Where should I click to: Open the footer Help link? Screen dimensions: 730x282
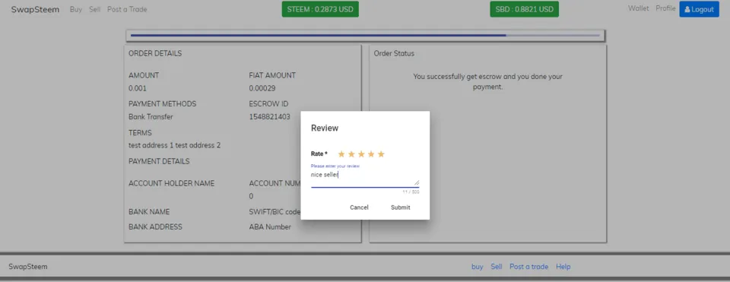[563, 267]
